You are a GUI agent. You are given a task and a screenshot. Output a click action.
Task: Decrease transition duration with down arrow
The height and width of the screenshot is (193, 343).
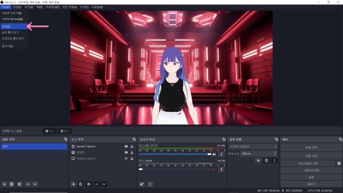[275, 155]
